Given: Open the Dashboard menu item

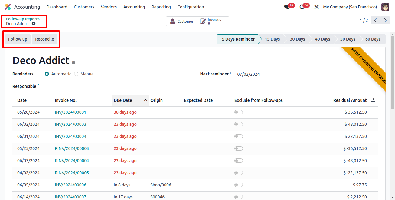Looking at the screenshot, I should (57, 7).
